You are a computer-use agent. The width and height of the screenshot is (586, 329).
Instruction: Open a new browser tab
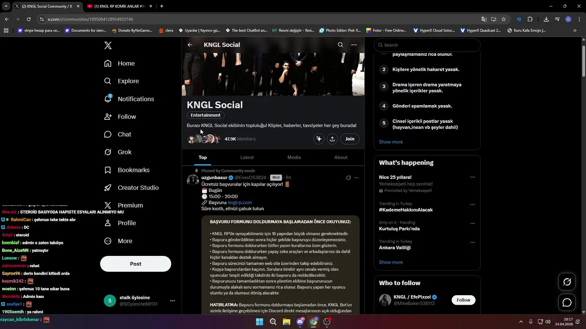[162, 6]
